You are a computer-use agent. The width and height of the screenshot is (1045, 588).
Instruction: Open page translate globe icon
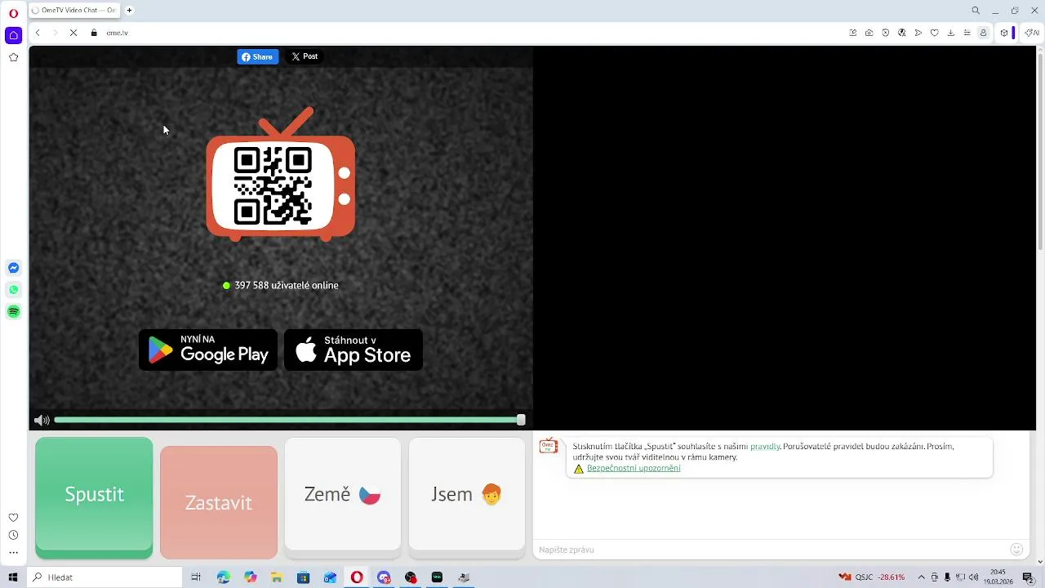[x=902, y=33]
